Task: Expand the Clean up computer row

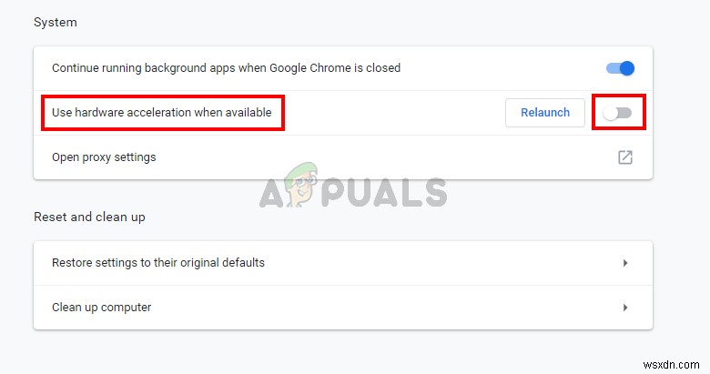Action: pyautogui.click(x=343, y=308)
